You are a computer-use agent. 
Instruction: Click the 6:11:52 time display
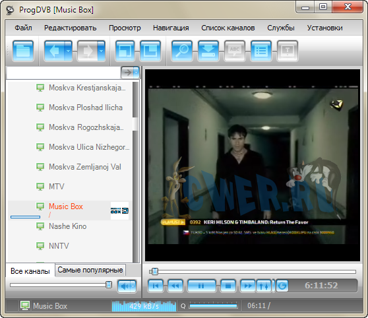[321, 286]
